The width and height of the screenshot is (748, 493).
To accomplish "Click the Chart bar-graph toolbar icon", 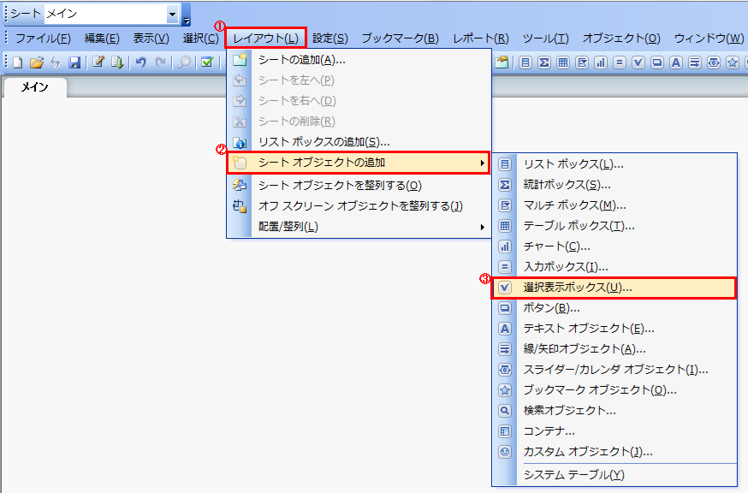I will point(601,62).
